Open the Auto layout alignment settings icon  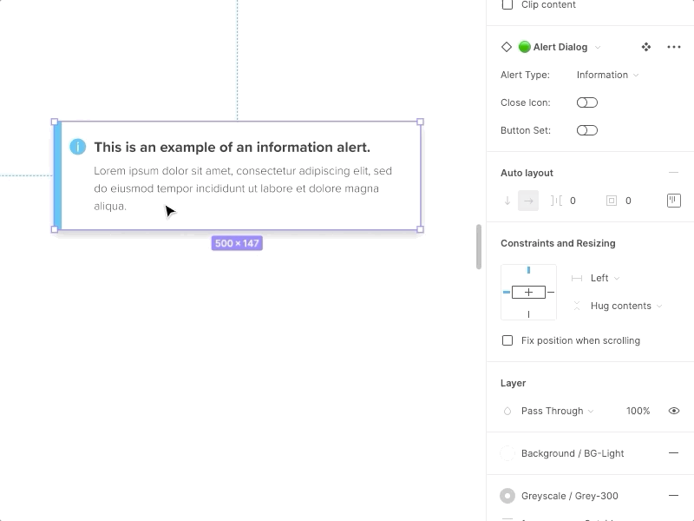pyautogui.click(x=673, y=201)
